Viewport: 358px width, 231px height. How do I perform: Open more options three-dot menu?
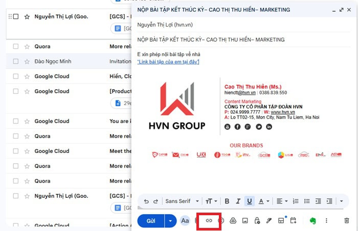pyautogui.click(x=326, y=221)
